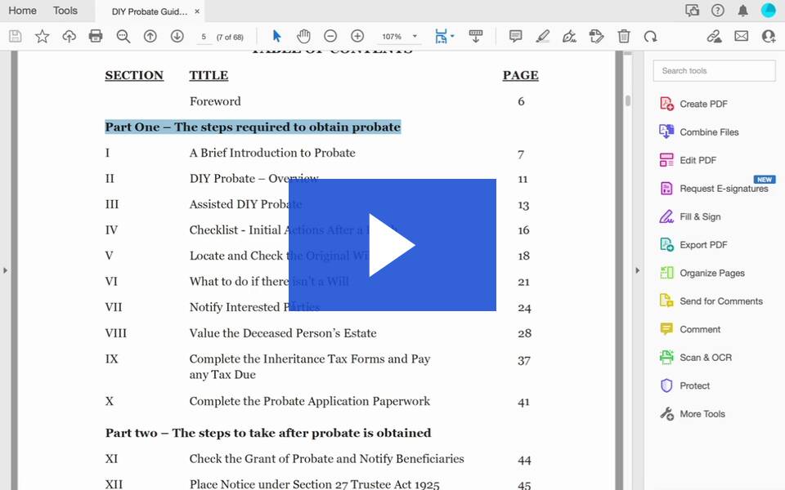Add a sticky note comment
785x490 pixels.
click(516, 36)
